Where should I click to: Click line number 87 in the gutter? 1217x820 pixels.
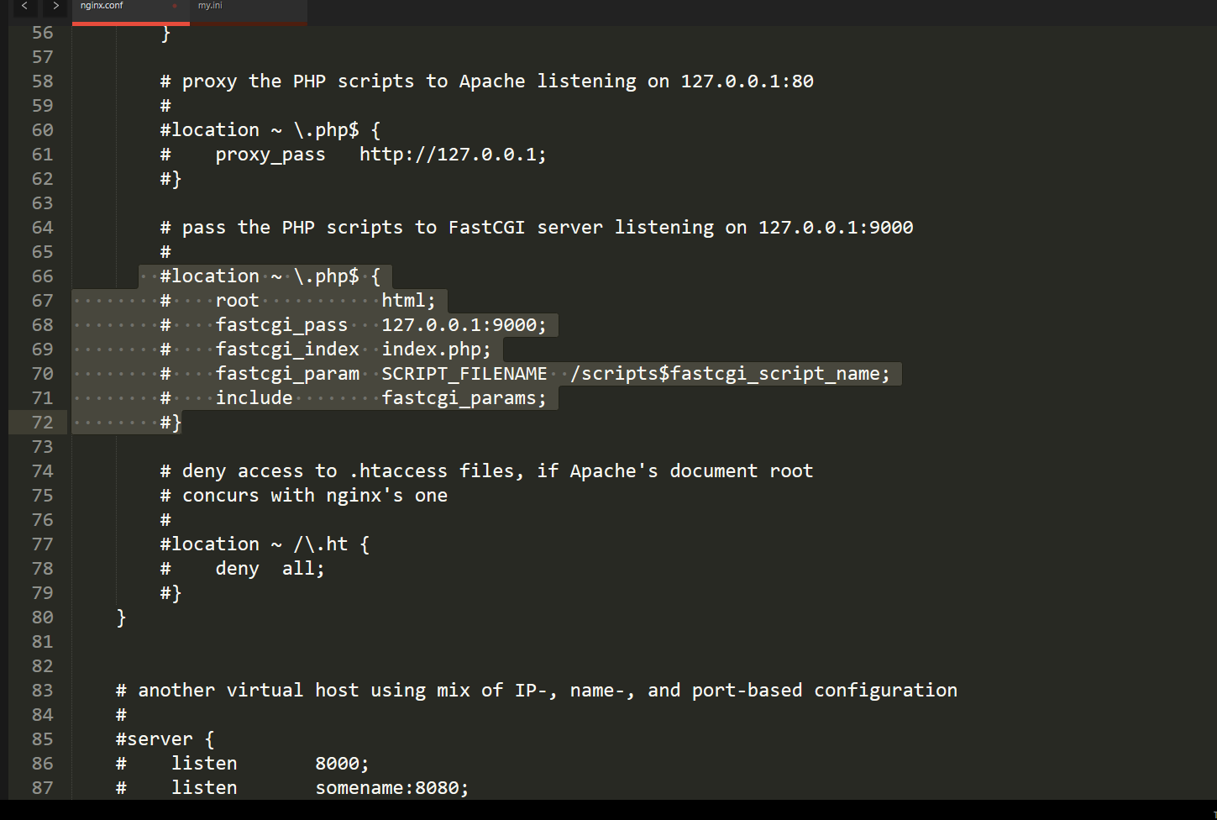pyautogui.click(x=42, y=788)
